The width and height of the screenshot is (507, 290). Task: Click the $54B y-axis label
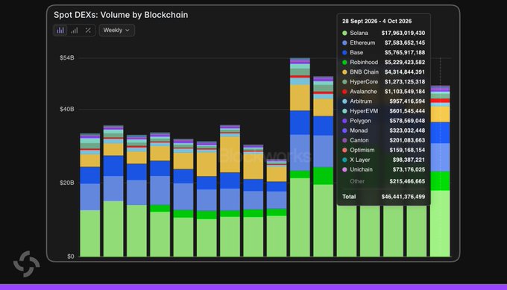pos(67,58)
